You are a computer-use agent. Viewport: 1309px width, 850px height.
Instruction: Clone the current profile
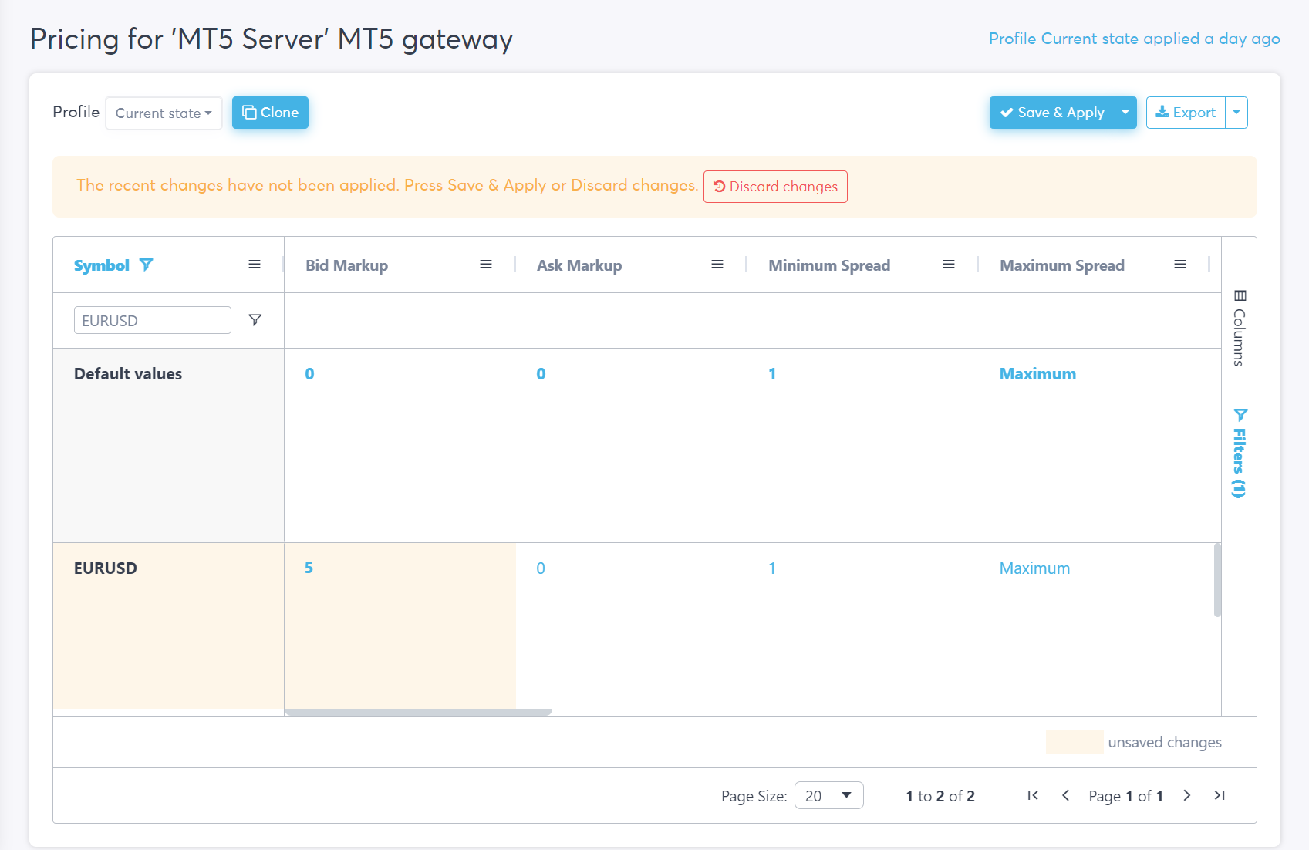click(270, 113)
